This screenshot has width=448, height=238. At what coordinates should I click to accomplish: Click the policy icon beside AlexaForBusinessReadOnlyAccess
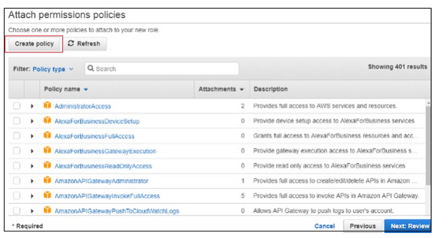coord(47,165)
